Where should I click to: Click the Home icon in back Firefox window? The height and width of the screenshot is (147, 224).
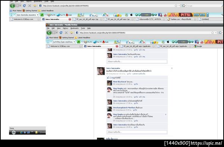point(35,6)
